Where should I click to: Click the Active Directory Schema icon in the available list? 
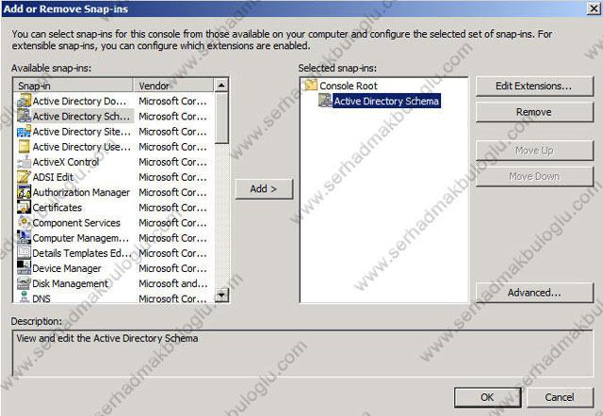[x=24, y=116]
